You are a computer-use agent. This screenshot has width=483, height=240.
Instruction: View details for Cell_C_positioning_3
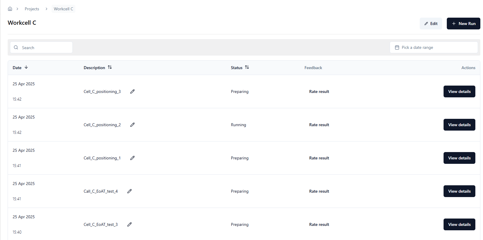pyautogui.click(x=459, y=91)
